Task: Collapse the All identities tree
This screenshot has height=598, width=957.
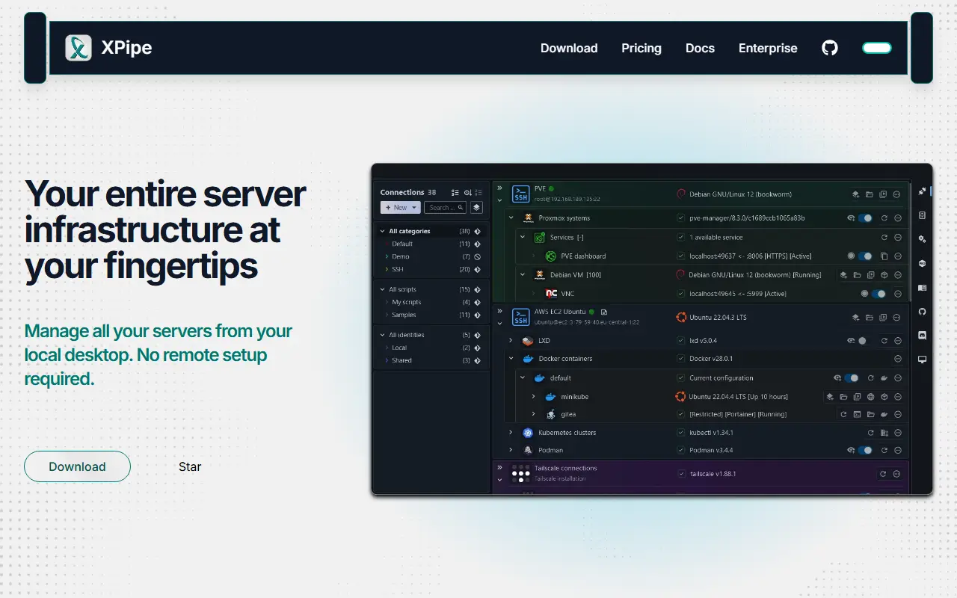Action: 383,335
